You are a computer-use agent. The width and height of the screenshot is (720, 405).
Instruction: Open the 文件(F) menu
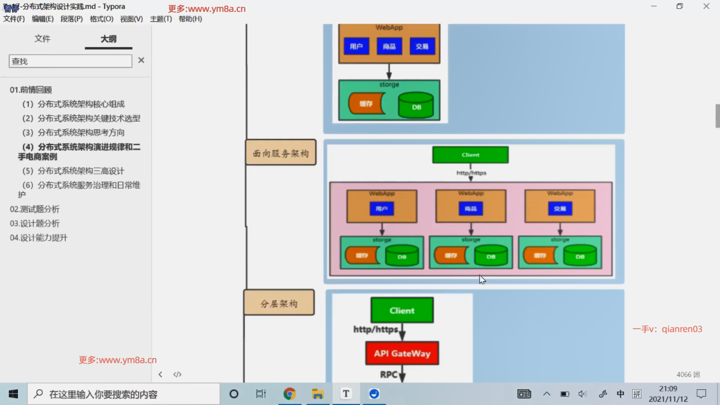pyautogui.click(x=14, y=19)
